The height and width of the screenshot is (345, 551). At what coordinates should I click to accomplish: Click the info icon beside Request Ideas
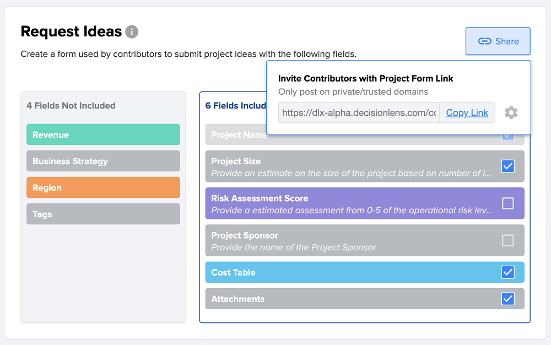pos(132,32)
